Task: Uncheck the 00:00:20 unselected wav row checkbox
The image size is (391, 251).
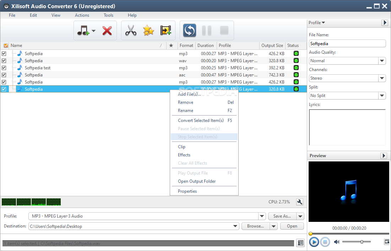Action: tap(4, 61)
